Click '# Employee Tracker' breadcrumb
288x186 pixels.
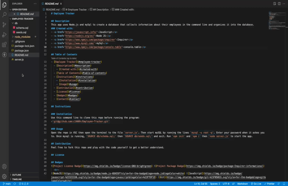(x=75, y=9)
